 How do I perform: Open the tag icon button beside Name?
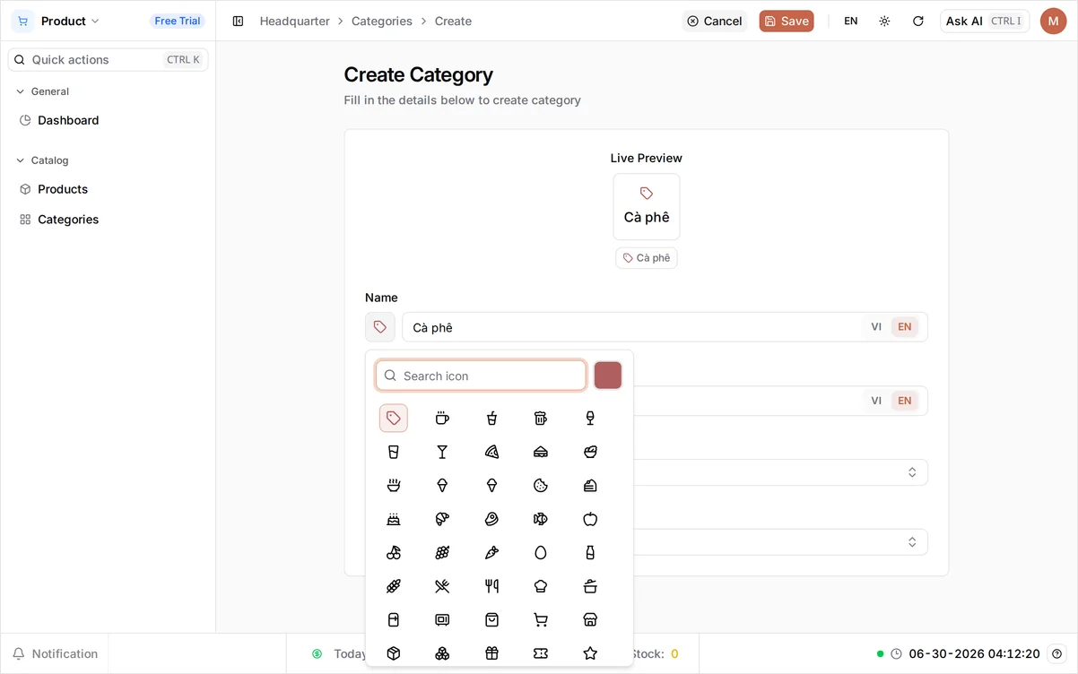tap(380, 327)
